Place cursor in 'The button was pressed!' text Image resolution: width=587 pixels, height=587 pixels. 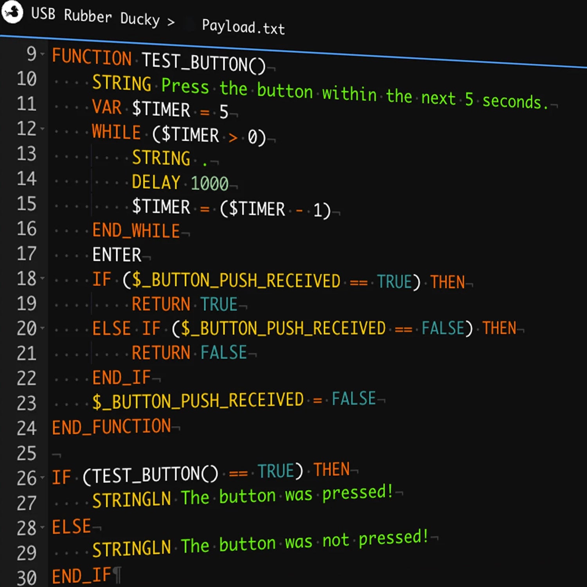286,495
